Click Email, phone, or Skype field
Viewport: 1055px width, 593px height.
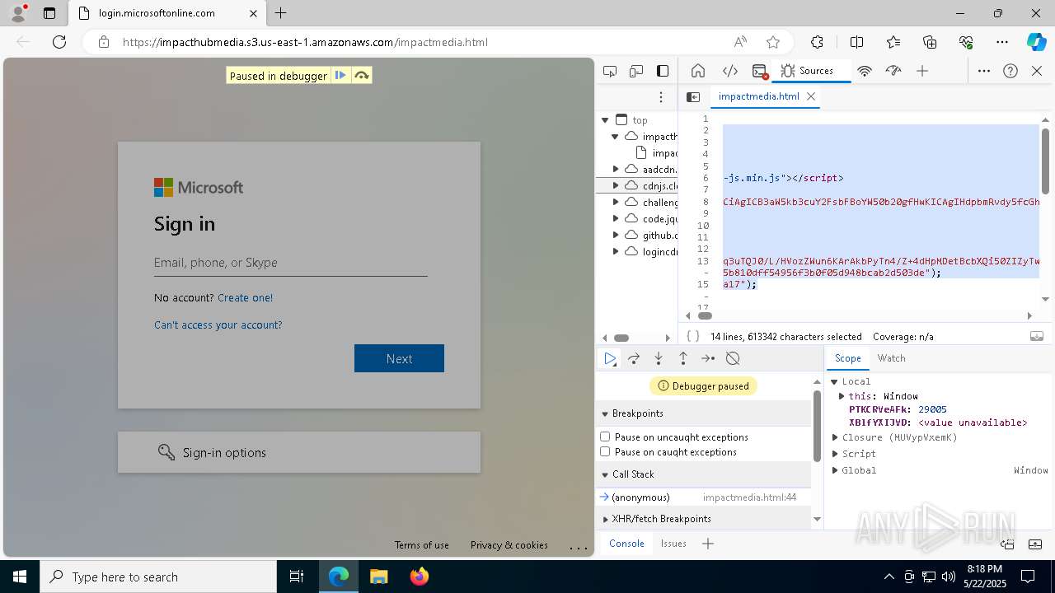point(290,263)
